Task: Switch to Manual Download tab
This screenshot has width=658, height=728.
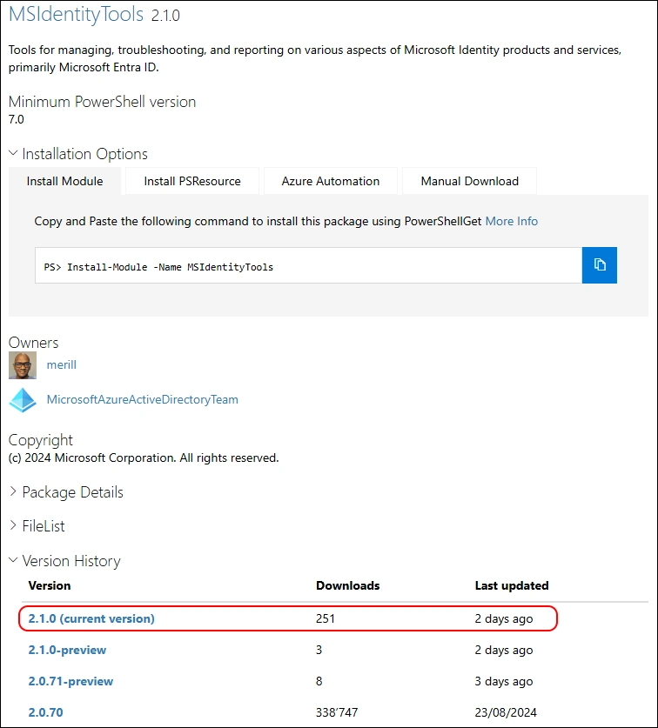Action: pos(469,181)
